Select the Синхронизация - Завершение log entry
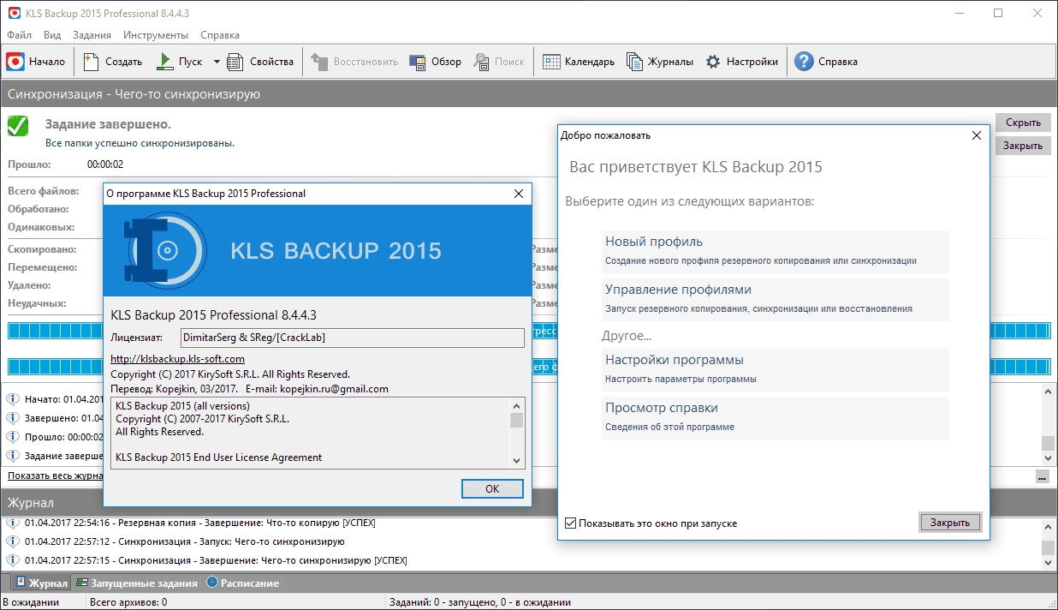The height and width of the screenshot is (610, 1058). tap(216, 560)
